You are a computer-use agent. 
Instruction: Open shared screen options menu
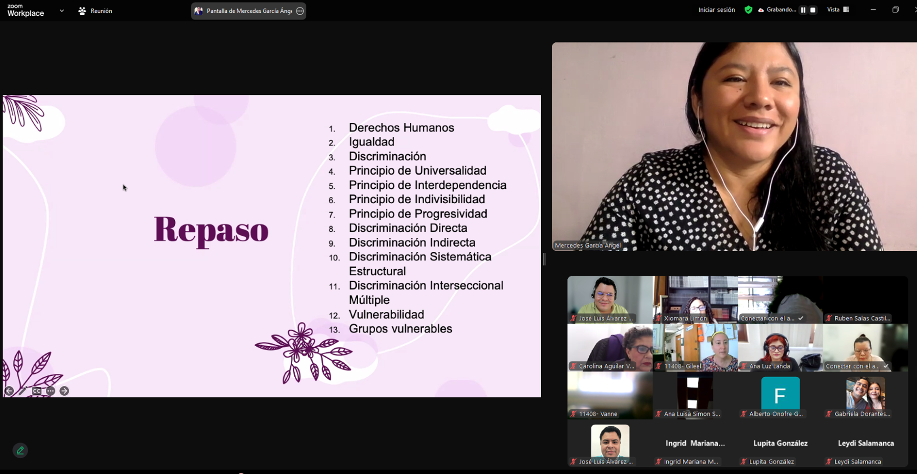300,11
